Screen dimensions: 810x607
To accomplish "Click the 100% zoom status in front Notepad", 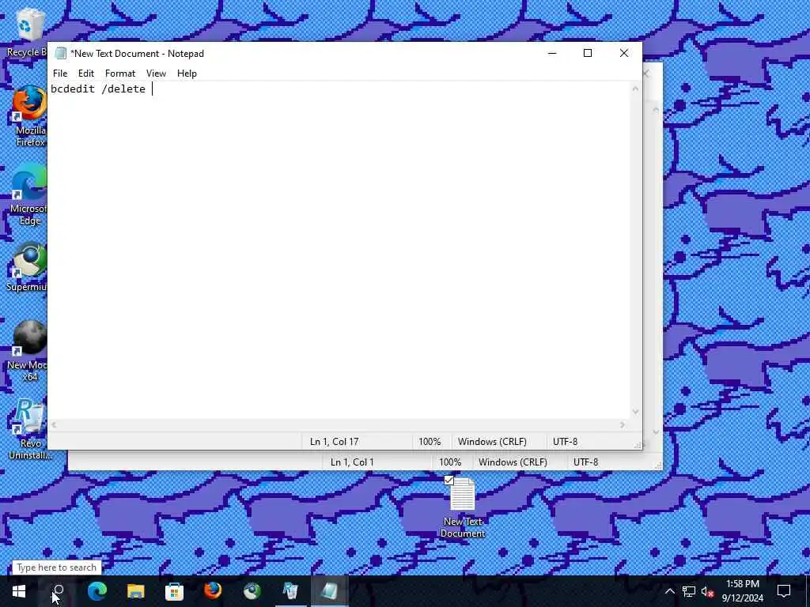I will pos(430,441).
